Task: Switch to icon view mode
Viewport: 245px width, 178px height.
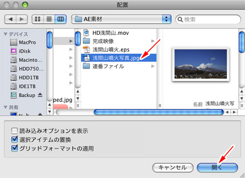Action: 38,19
